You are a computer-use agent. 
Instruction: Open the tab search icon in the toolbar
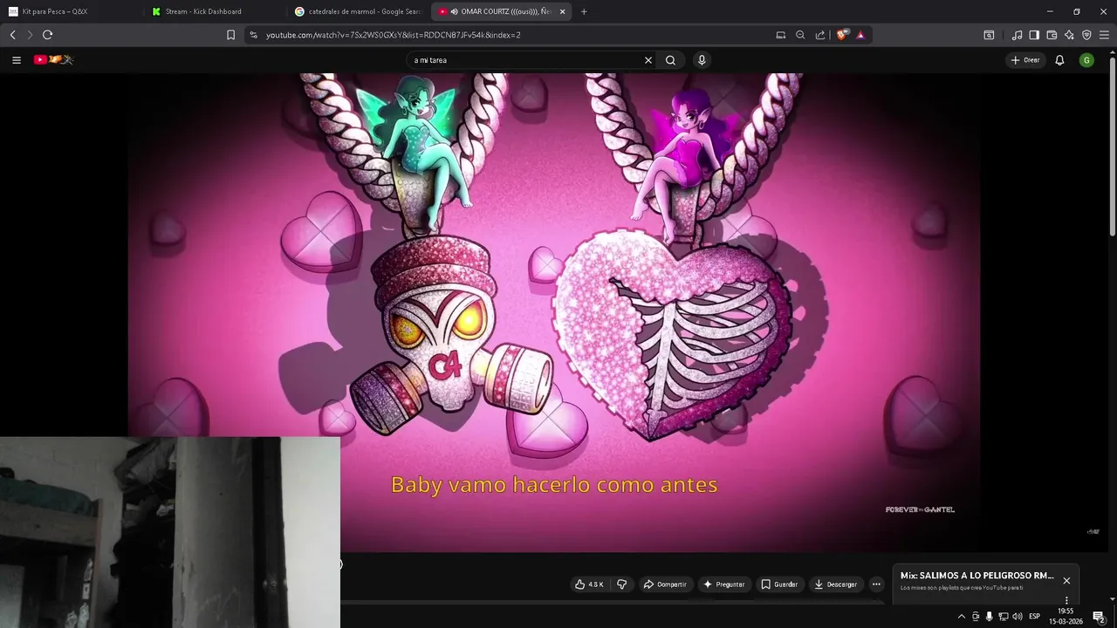[989, 35]
